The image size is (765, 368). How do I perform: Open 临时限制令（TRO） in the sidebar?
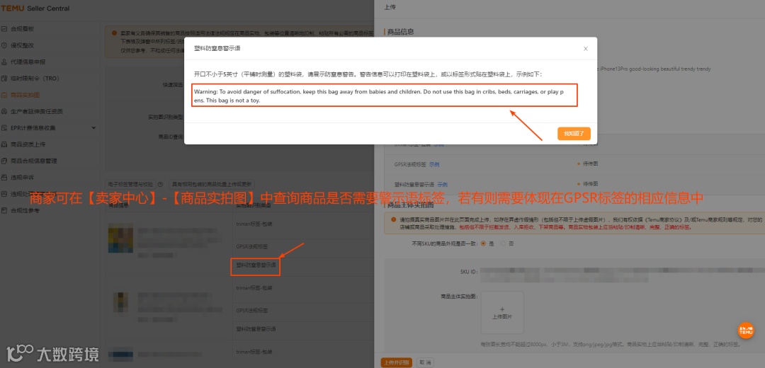35,79
